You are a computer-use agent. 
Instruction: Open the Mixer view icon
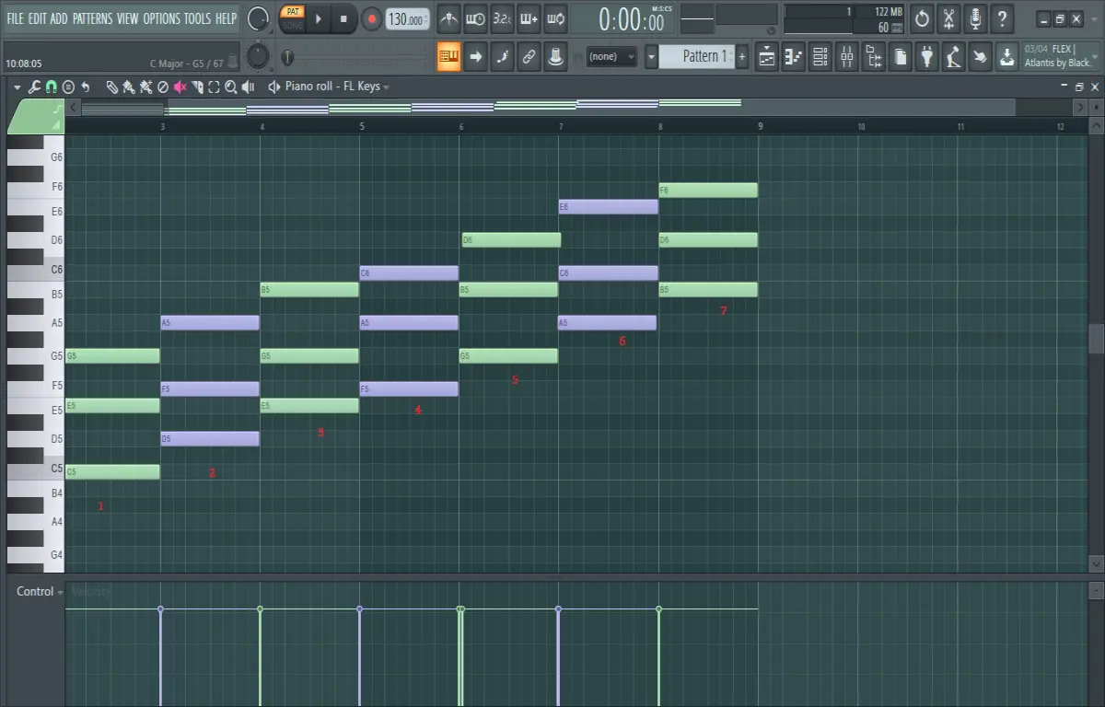tap(846, 57)
